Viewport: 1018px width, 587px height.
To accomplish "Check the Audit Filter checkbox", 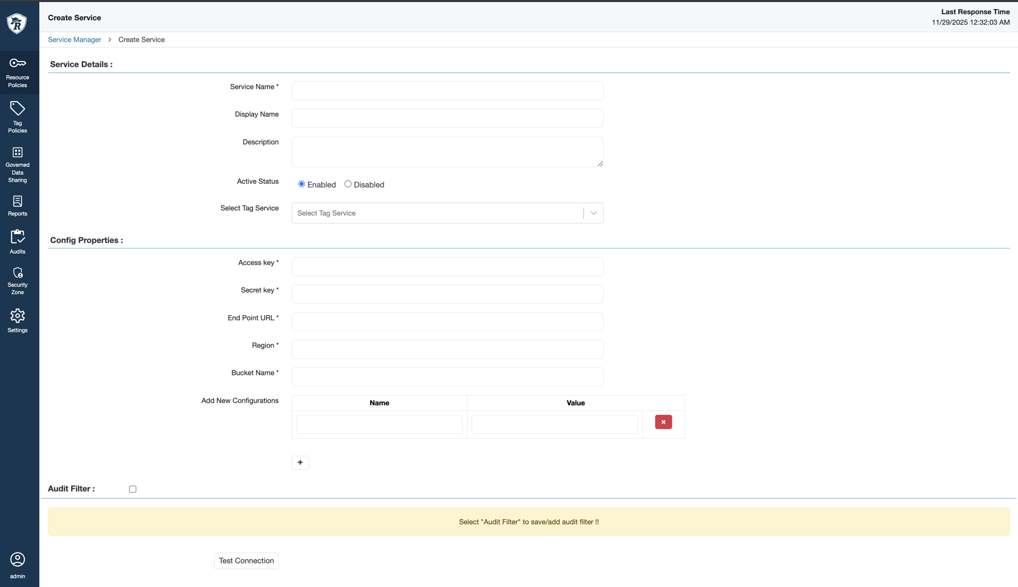I will (x=133, y=489).
